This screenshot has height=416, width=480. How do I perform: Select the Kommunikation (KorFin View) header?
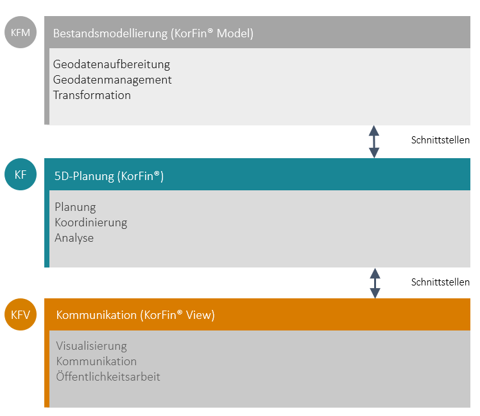pos(135,315)
